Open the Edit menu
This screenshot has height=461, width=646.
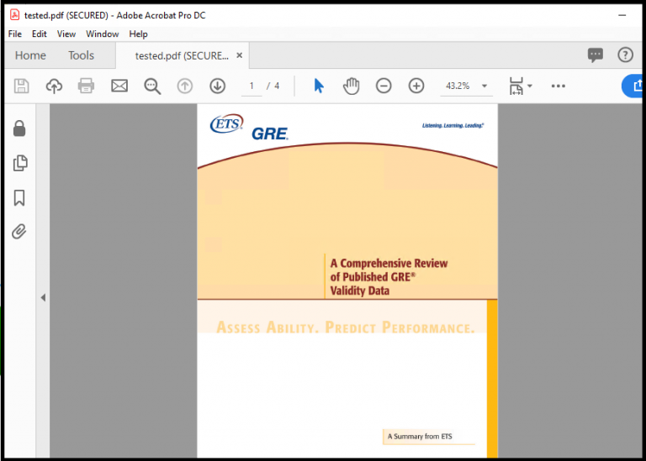click(40, 34)
